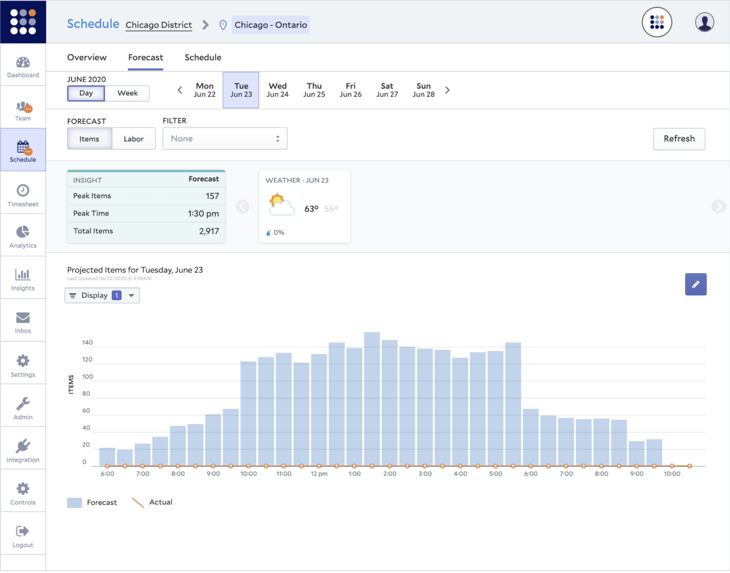Switch to the Schedule tab
The width and height of the screenshot is (730, 573).
[x=203, y=57]
